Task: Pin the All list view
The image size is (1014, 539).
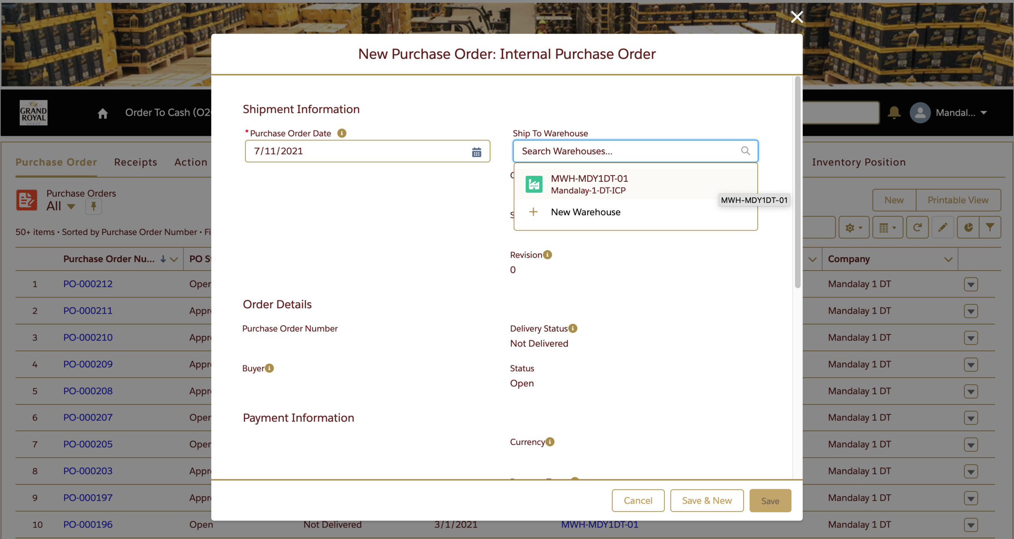Action: [x=93, y=206]
